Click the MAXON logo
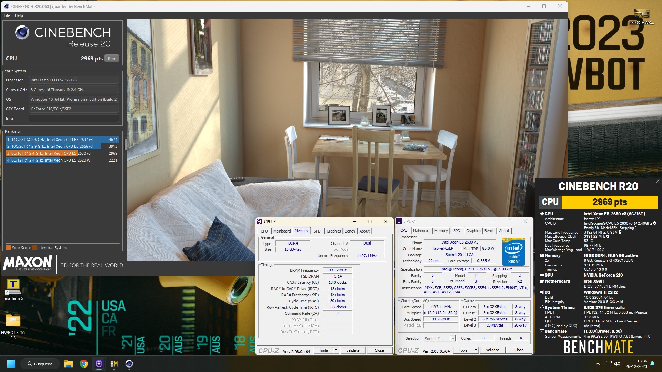The image size is (662, 372). (x=28, y=263)
